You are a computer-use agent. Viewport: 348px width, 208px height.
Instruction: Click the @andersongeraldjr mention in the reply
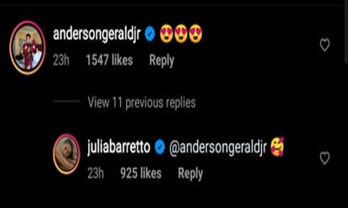tap(218, 147)
